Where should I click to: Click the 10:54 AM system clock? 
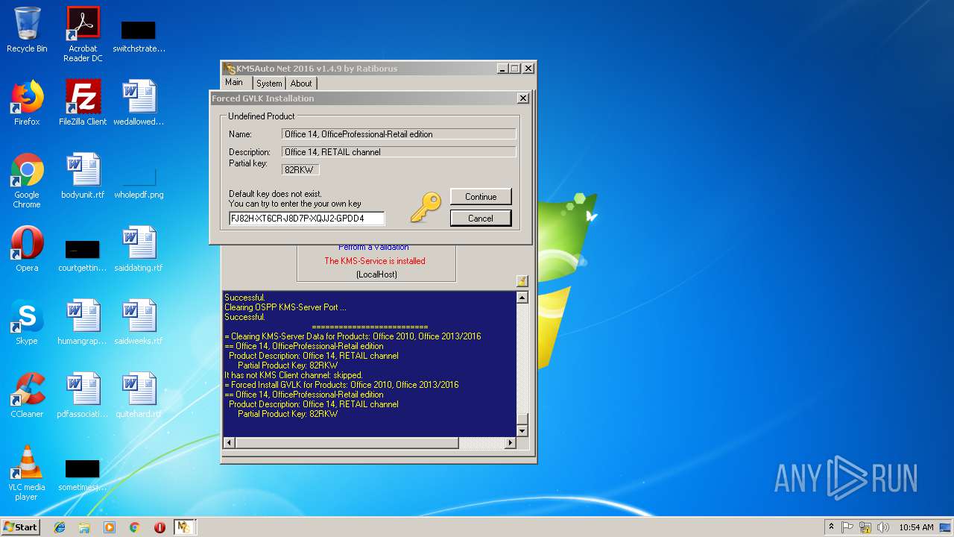pos(916,527)
